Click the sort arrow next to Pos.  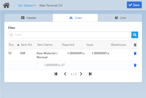tap(18, 45)
